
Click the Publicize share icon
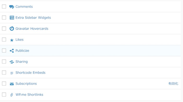coord(12,51)
